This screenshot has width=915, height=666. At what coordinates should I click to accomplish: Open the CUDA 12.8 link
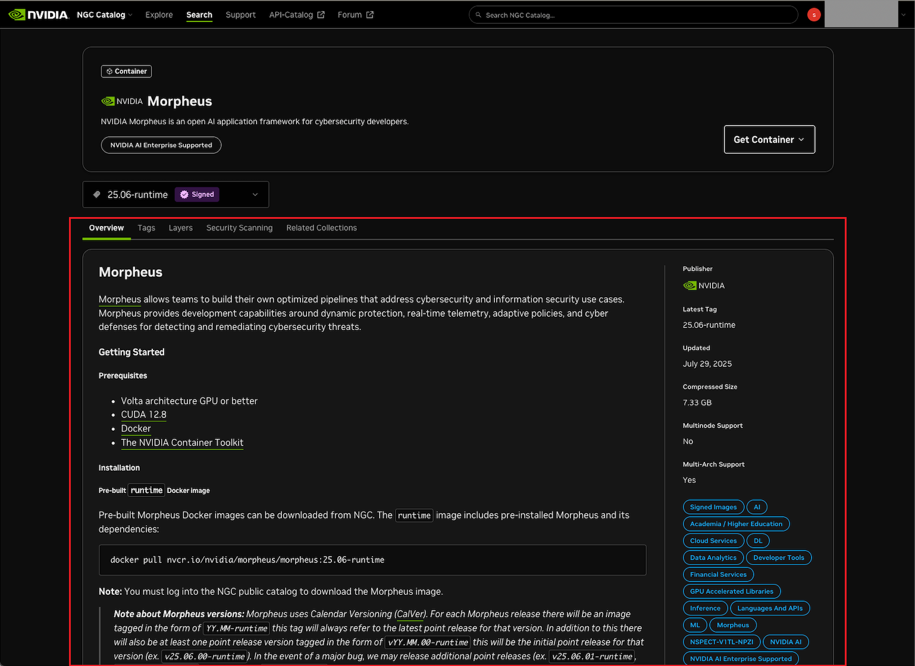(143, 414)
